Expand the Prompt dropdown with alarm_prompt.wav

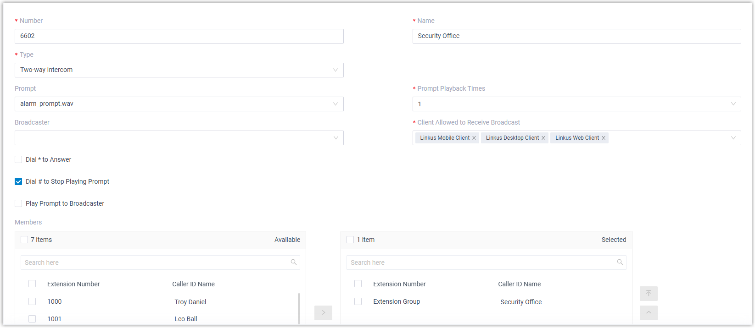pos(179,104)
